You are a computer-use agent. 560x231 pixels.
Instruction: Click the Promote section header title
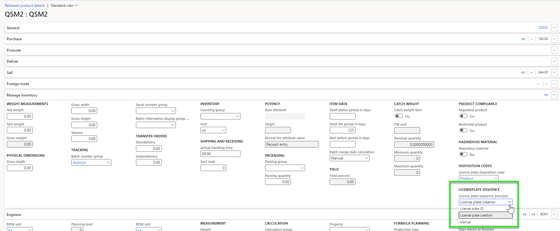coord(14,50)
